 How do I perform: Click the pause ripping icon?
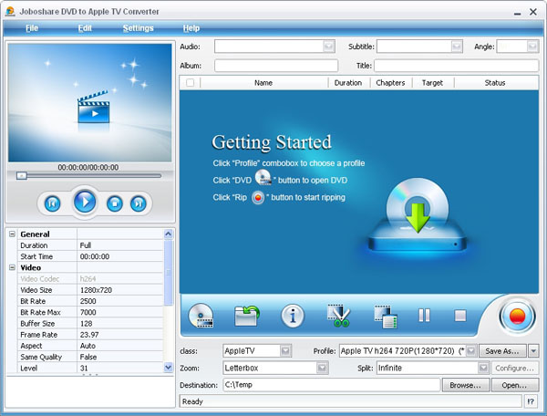424,316
